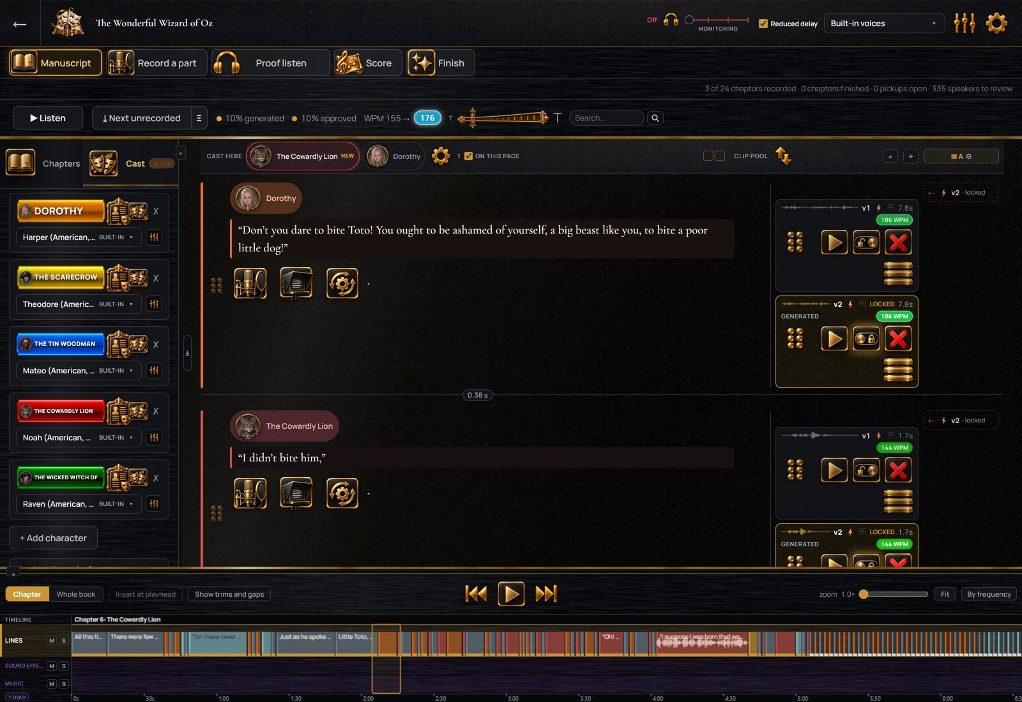Click mask icon on The Tin Woodman card
The height and width of the screenshot is (702, 1022).
[x=138, y=345]
